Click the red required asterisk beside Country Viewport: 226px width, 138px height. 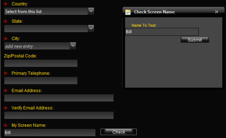[6, 4]
